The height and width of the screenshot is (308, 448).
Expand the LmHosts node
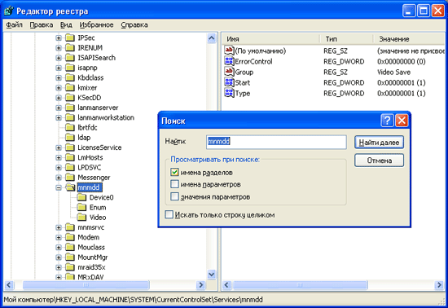click(x=59, y=158)
